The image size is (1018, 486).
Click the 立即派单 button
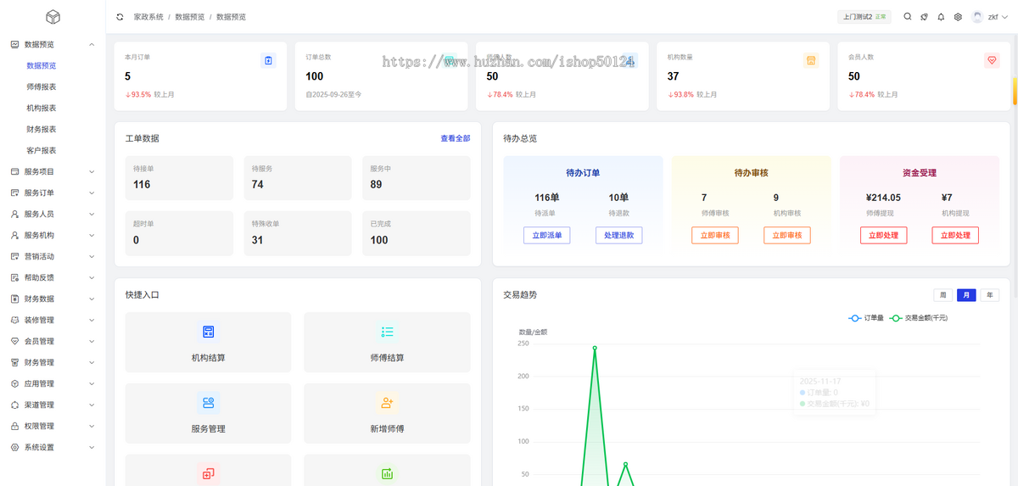547,235
